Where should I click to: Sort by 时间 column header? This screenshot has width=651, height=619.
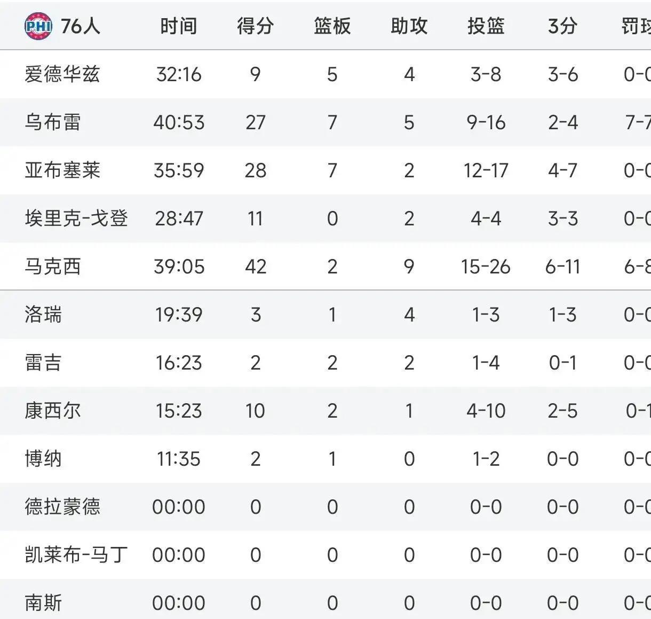pyautogui.click(x=179, y=26)
